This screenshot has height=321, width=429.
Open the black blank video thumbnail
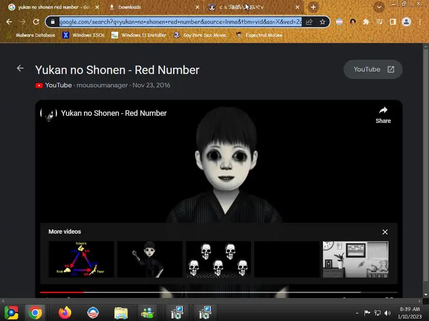[x=287, y=259]
